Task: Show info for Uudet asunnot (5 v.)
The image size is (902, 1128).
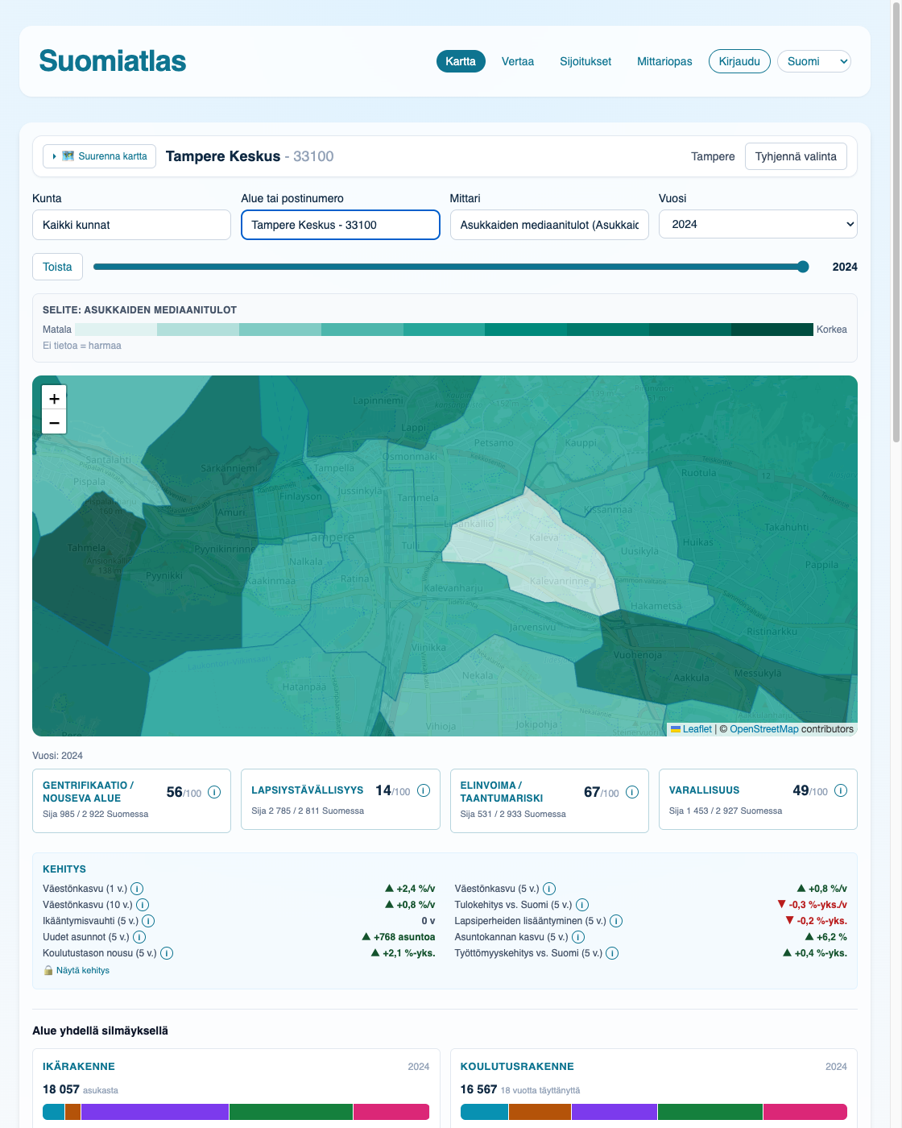Action: [x=139, y=937]
